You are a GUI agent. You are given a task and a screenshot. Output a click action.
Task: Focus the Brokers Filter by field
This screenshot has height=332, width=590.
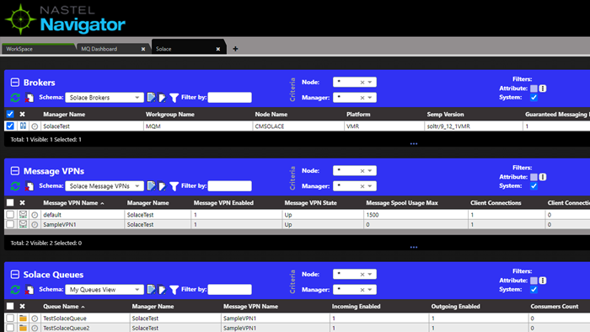(229, 98)
